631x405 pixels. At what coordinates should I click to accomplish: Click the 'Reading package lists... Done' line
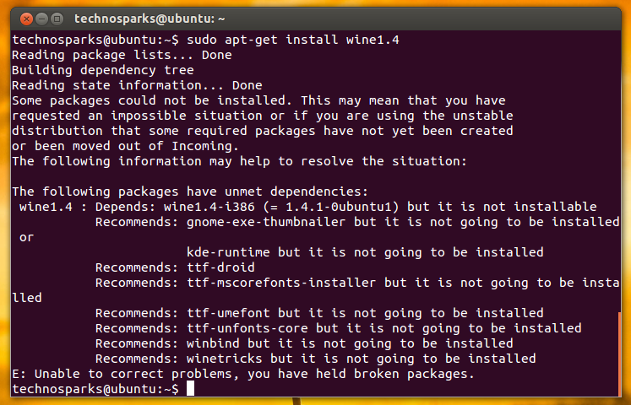pos(122,55)
